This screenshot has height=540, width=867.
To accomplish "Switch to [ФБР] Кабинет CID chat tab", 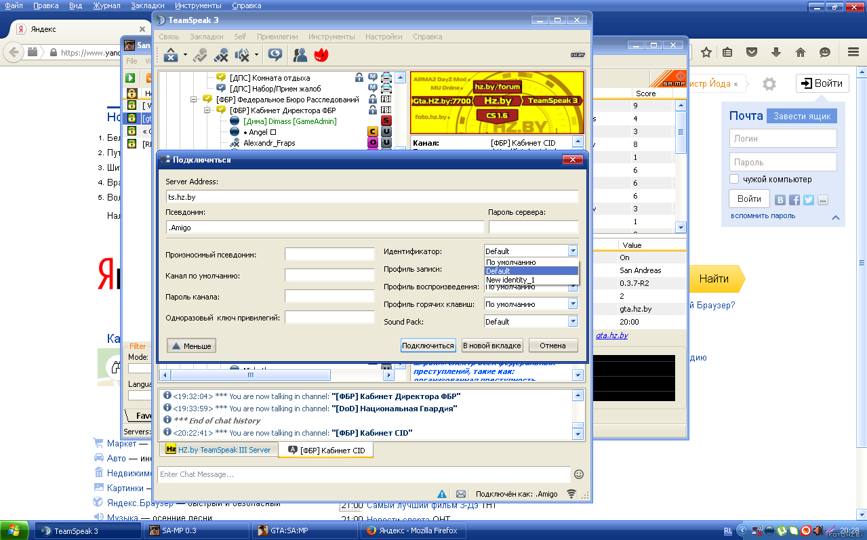I will click(x=326, y=450).
